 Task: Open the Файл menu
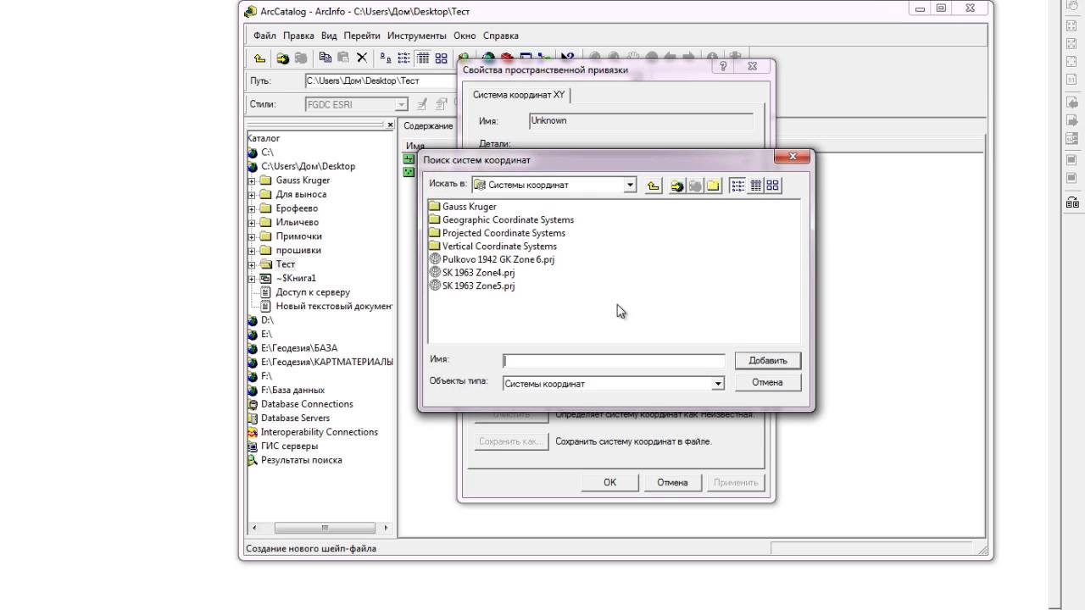264,36
